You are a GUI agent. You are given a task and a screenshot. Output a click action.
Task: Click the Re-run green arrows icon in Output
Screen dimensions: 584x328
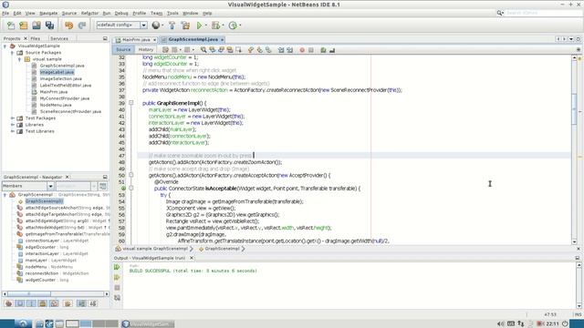coord(117,267)
